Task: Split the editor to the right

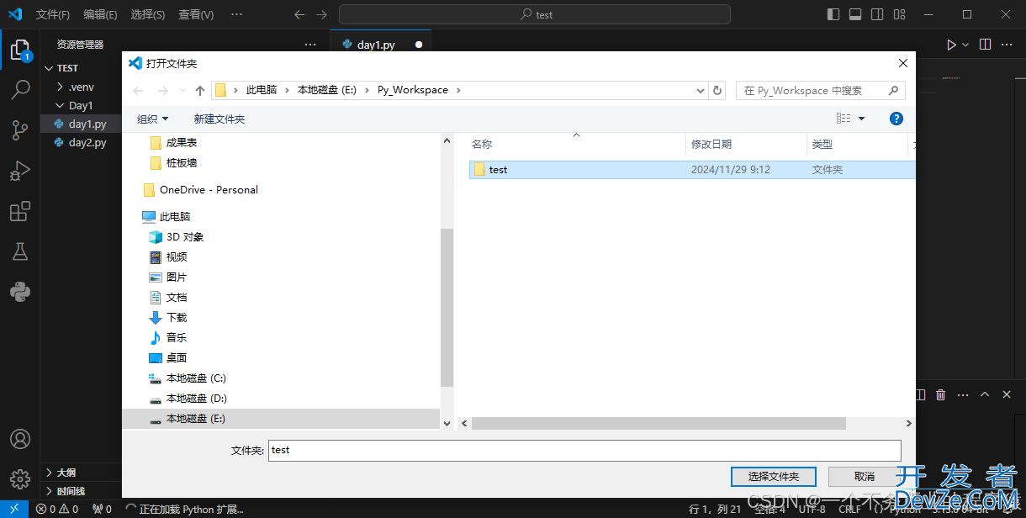Action: click(986, 45)
